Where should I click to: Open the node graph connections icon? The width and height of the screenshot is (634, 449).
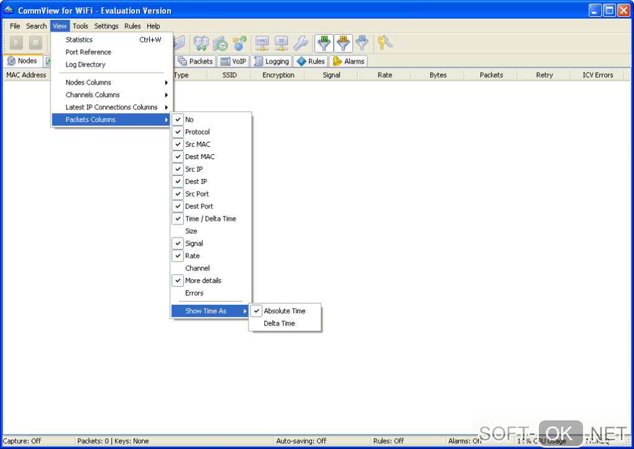click(239, 43)
